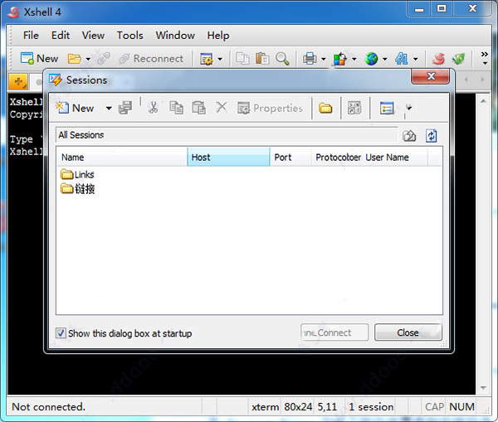Image resolution: width=498 pixels, height=422 pixels.
Task: Click the Open folder icon in main toolbar
Action: [x=75, y=59]
